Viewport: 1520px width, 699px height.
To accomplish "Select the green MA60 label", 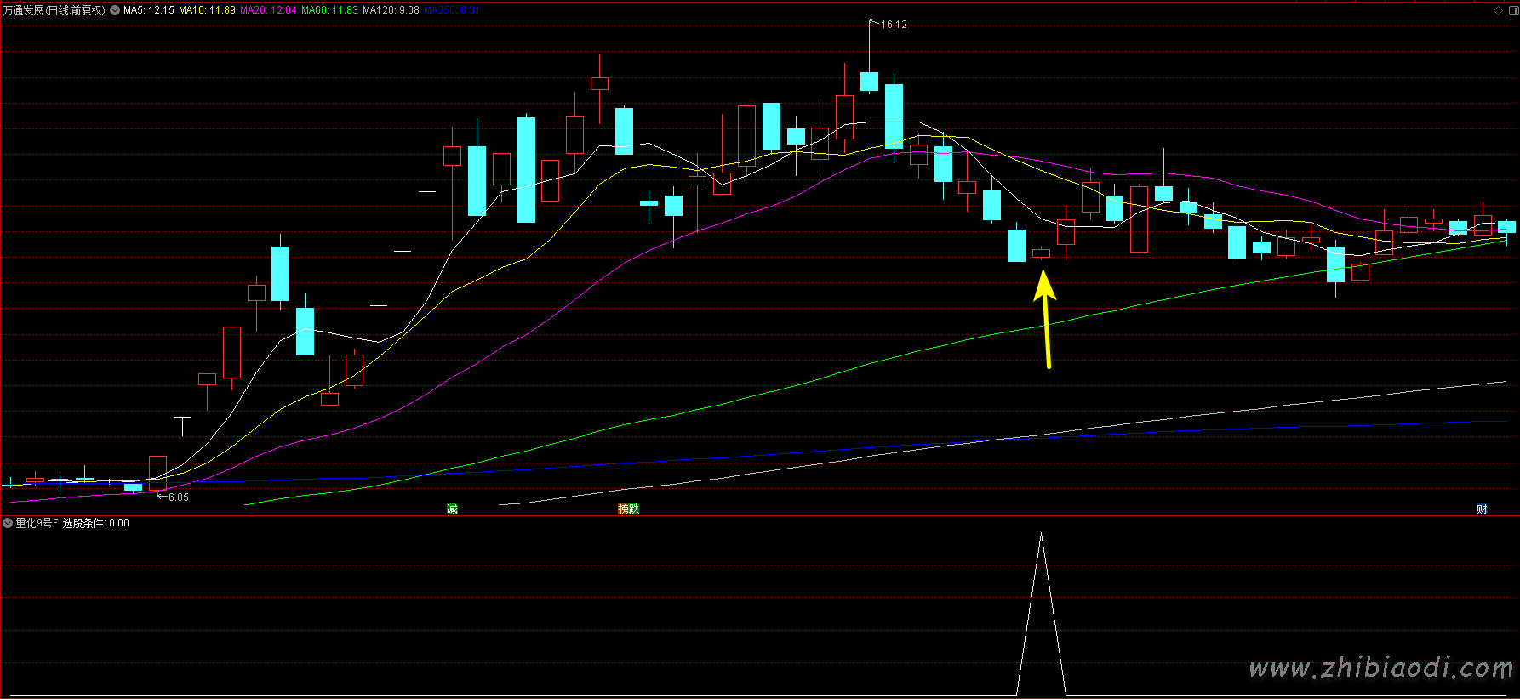I will coord(329,10).
